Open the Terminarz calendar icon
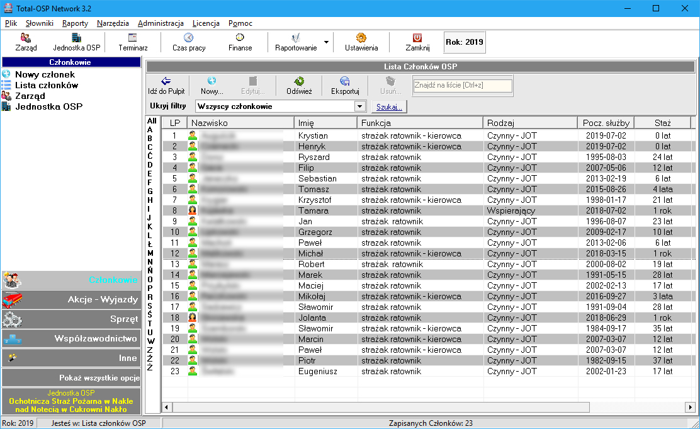 [133, 38]
